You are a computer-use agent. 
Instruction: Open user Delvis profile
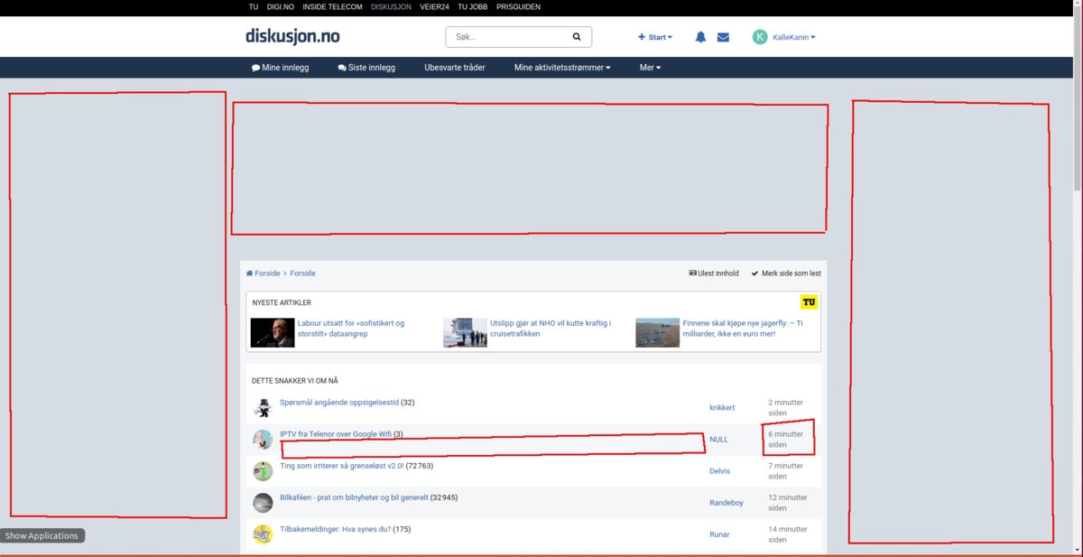[720, 471]
